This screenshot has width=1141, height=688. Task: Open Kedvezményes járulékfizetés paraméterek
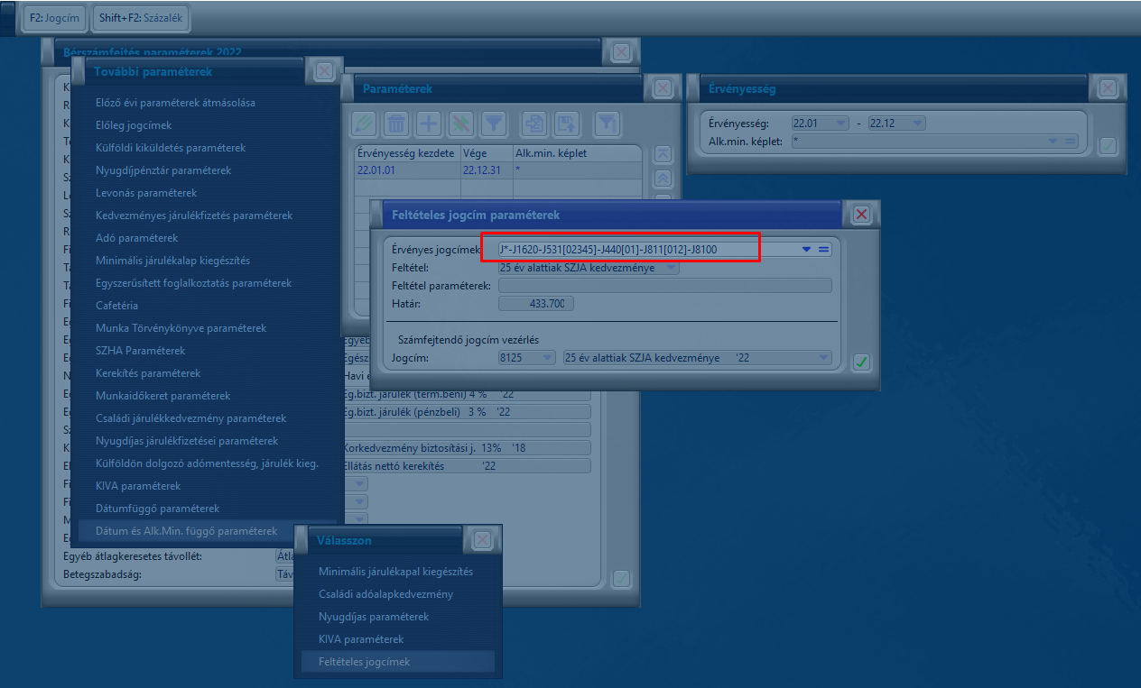tap(194, 216)
